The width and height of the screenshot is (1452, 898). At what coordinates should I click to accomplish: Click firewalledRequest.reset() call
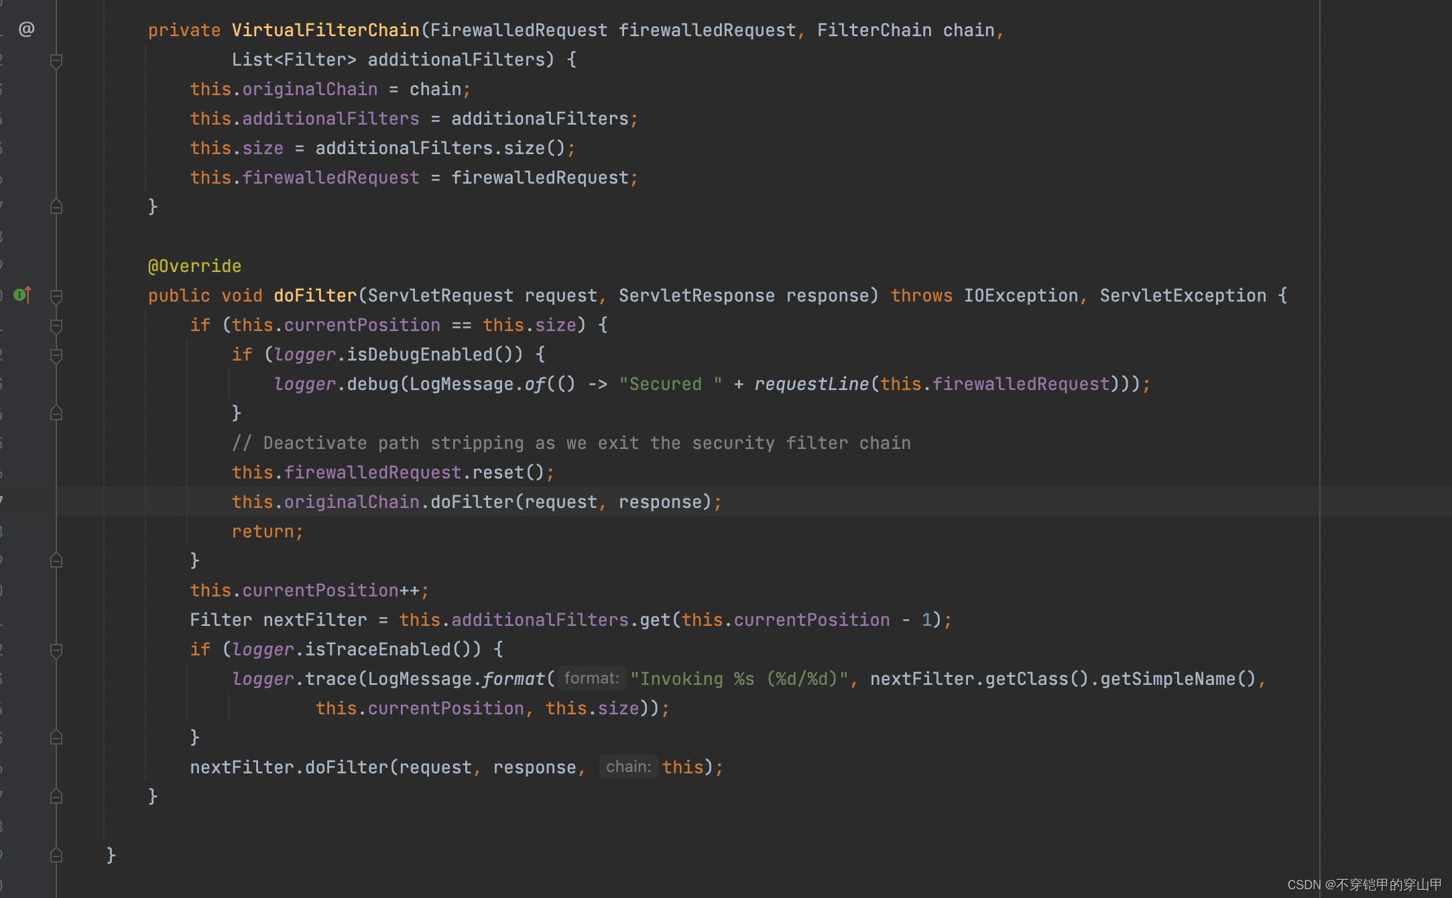[393, 472]
